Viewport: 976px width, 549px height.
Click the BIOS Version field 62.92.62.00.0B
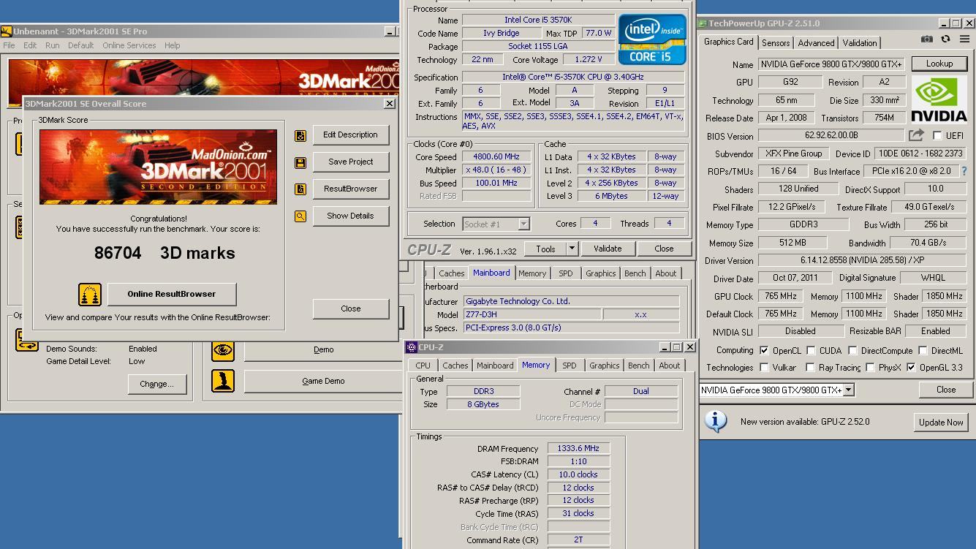[x=831, y=135]
